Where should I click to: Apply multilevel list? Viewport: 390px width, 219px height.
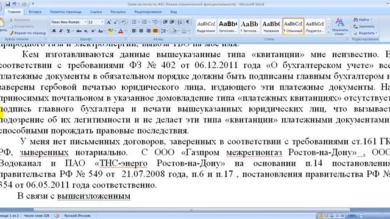[x=155, y=23]
